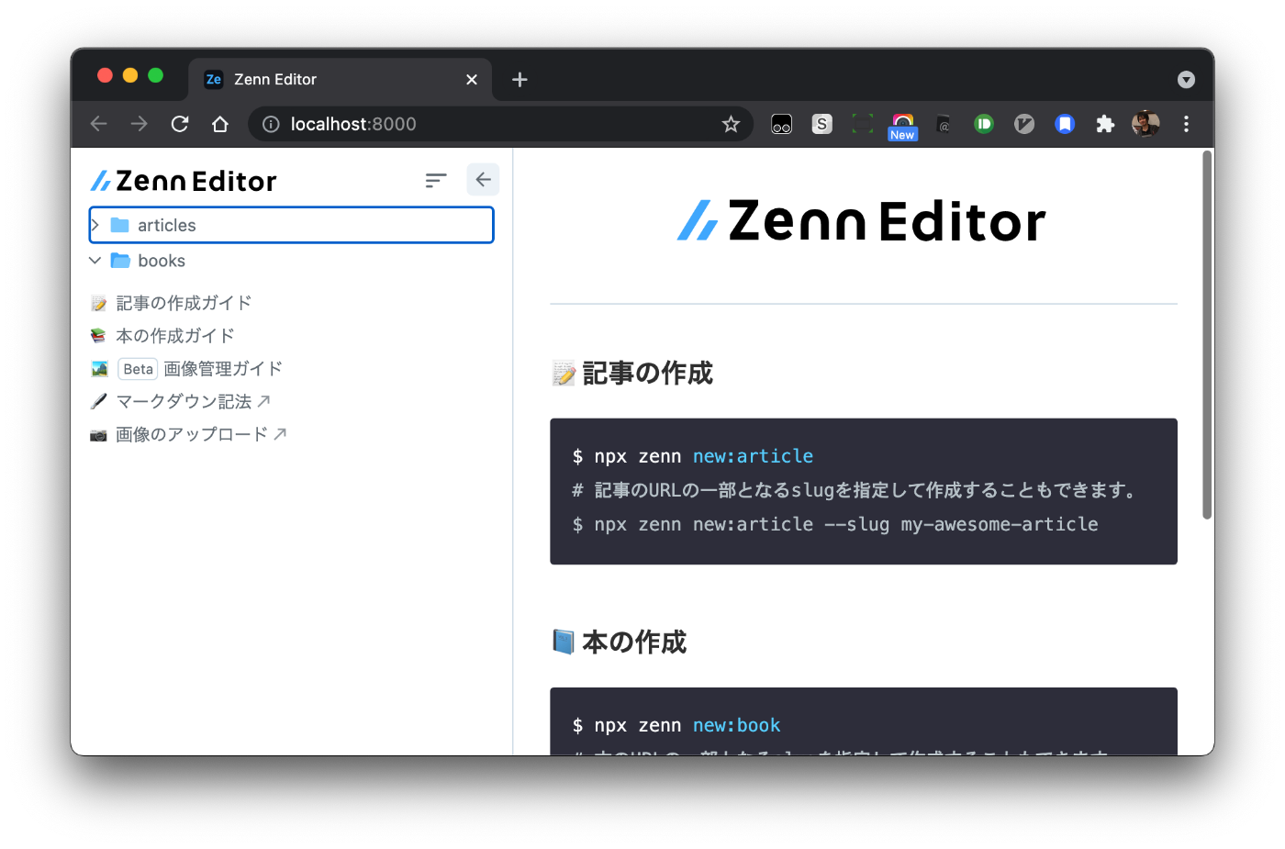Collapse the books folder chevron

[x=95, y=261]
